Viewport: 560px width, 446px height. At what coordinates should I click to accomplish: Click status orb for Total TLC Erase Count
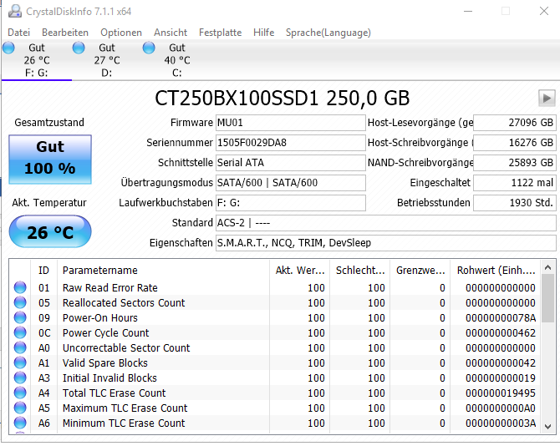pos(20,393)
